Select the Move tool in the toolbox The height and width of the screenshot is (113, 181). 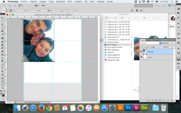tap(3, 19)
